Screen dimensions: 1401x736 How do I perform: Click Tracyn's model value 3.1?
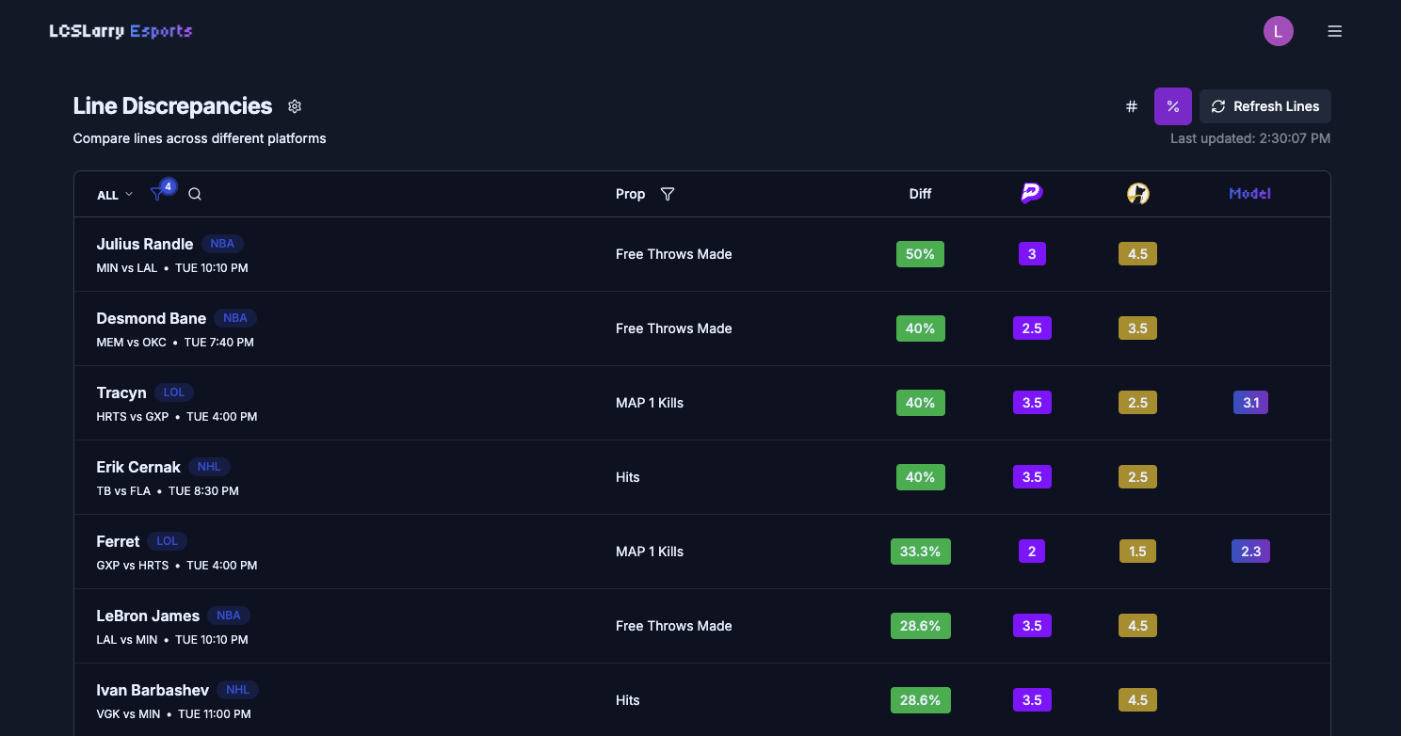coord(1250,403)
